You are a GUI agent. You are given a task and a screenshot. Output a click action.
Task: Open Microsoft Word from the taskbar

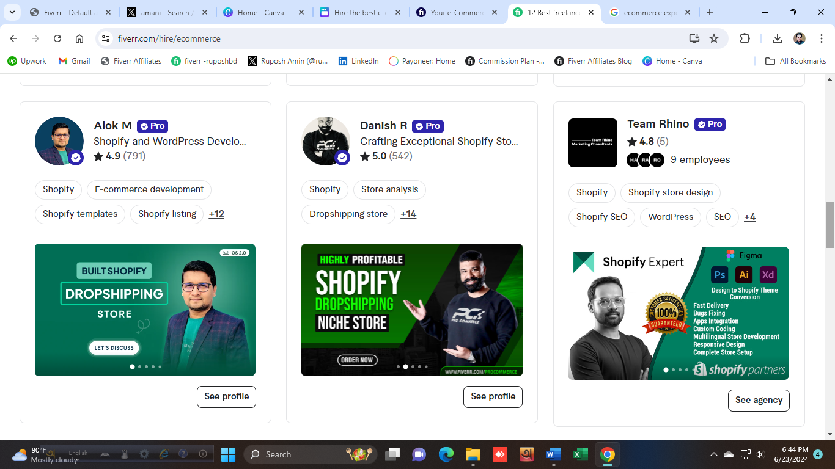coord(553,454)
